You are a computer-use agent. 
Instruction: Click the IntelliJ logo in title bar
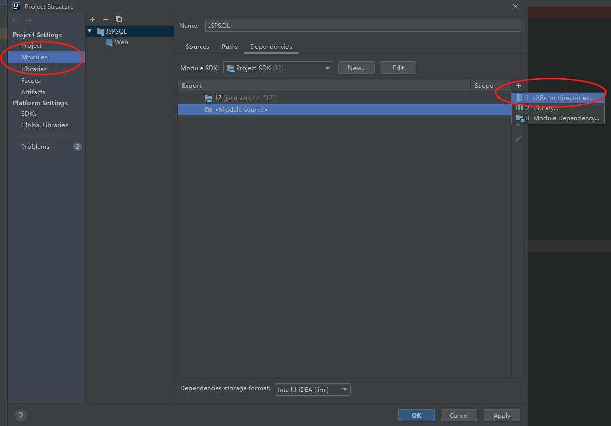pos(16,6)
